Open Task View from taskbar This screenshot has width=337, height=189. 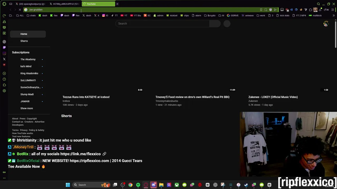pyautogui.click(x=115, y=185)
